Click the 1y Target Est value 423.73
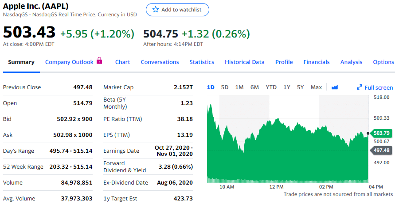Image resolution: width=395 pixels, height=204 pixels. pos(183,198)
